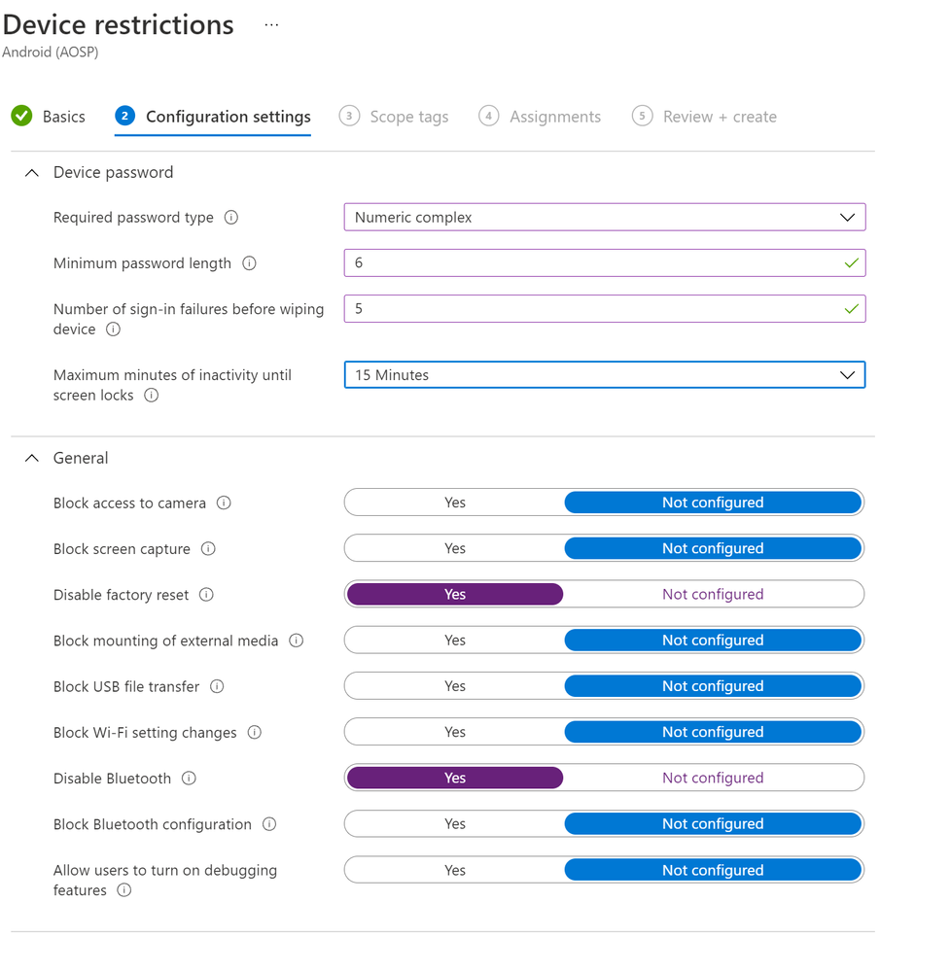Viewport: 950px width, 971px height.
Task: Click the step 4 circle icon
Action: [489, 116]
